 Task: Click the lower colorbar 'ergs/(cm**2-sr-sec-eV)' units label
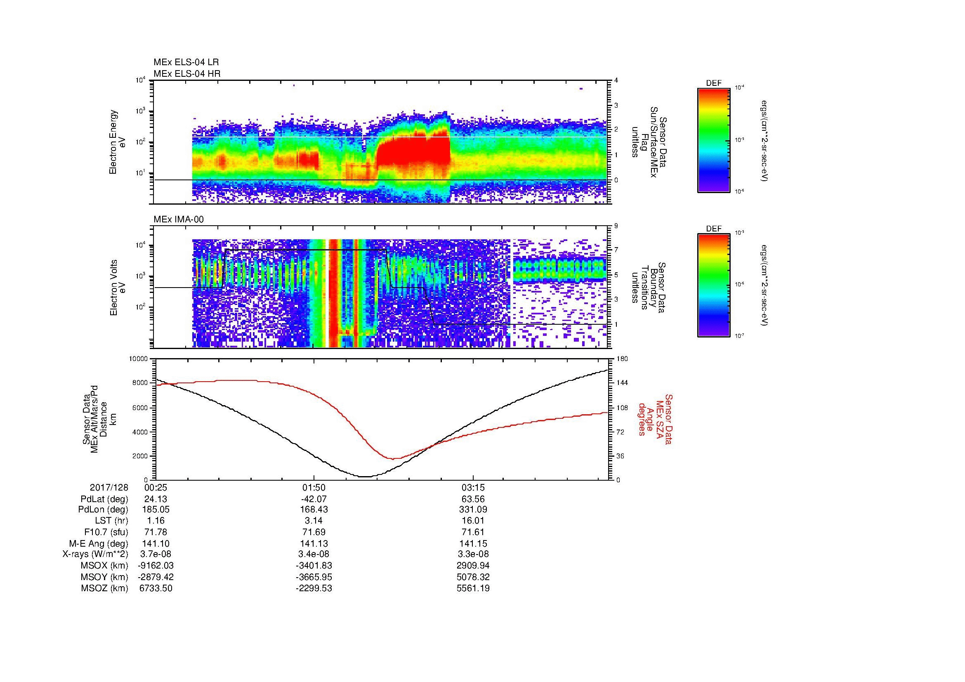pos(764,286)
